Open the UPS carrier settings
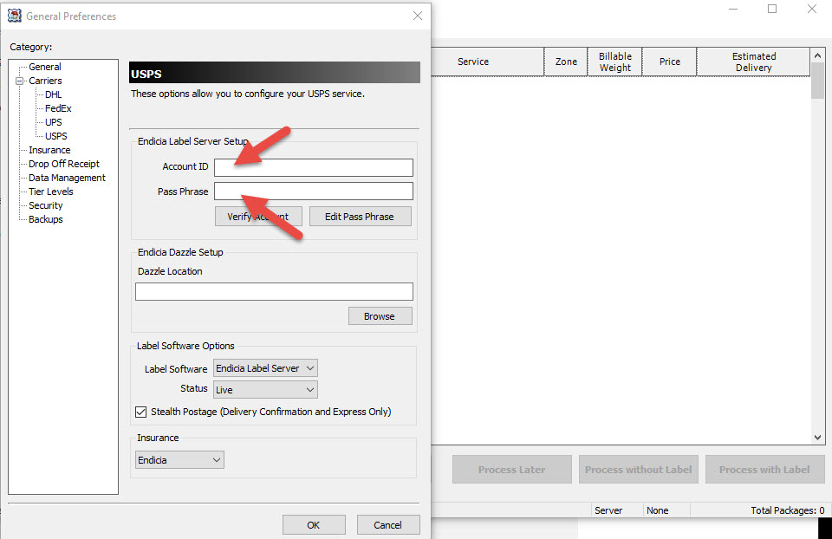The width and height of the screenshot is (832, 539). pyautogui.click(x=53, y=122)
